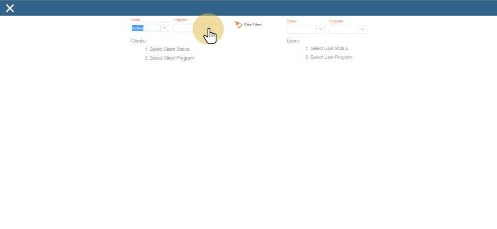This screenshot has height=229, width=497.
Task: Focus the user Program input field
Action: point(343,30)
